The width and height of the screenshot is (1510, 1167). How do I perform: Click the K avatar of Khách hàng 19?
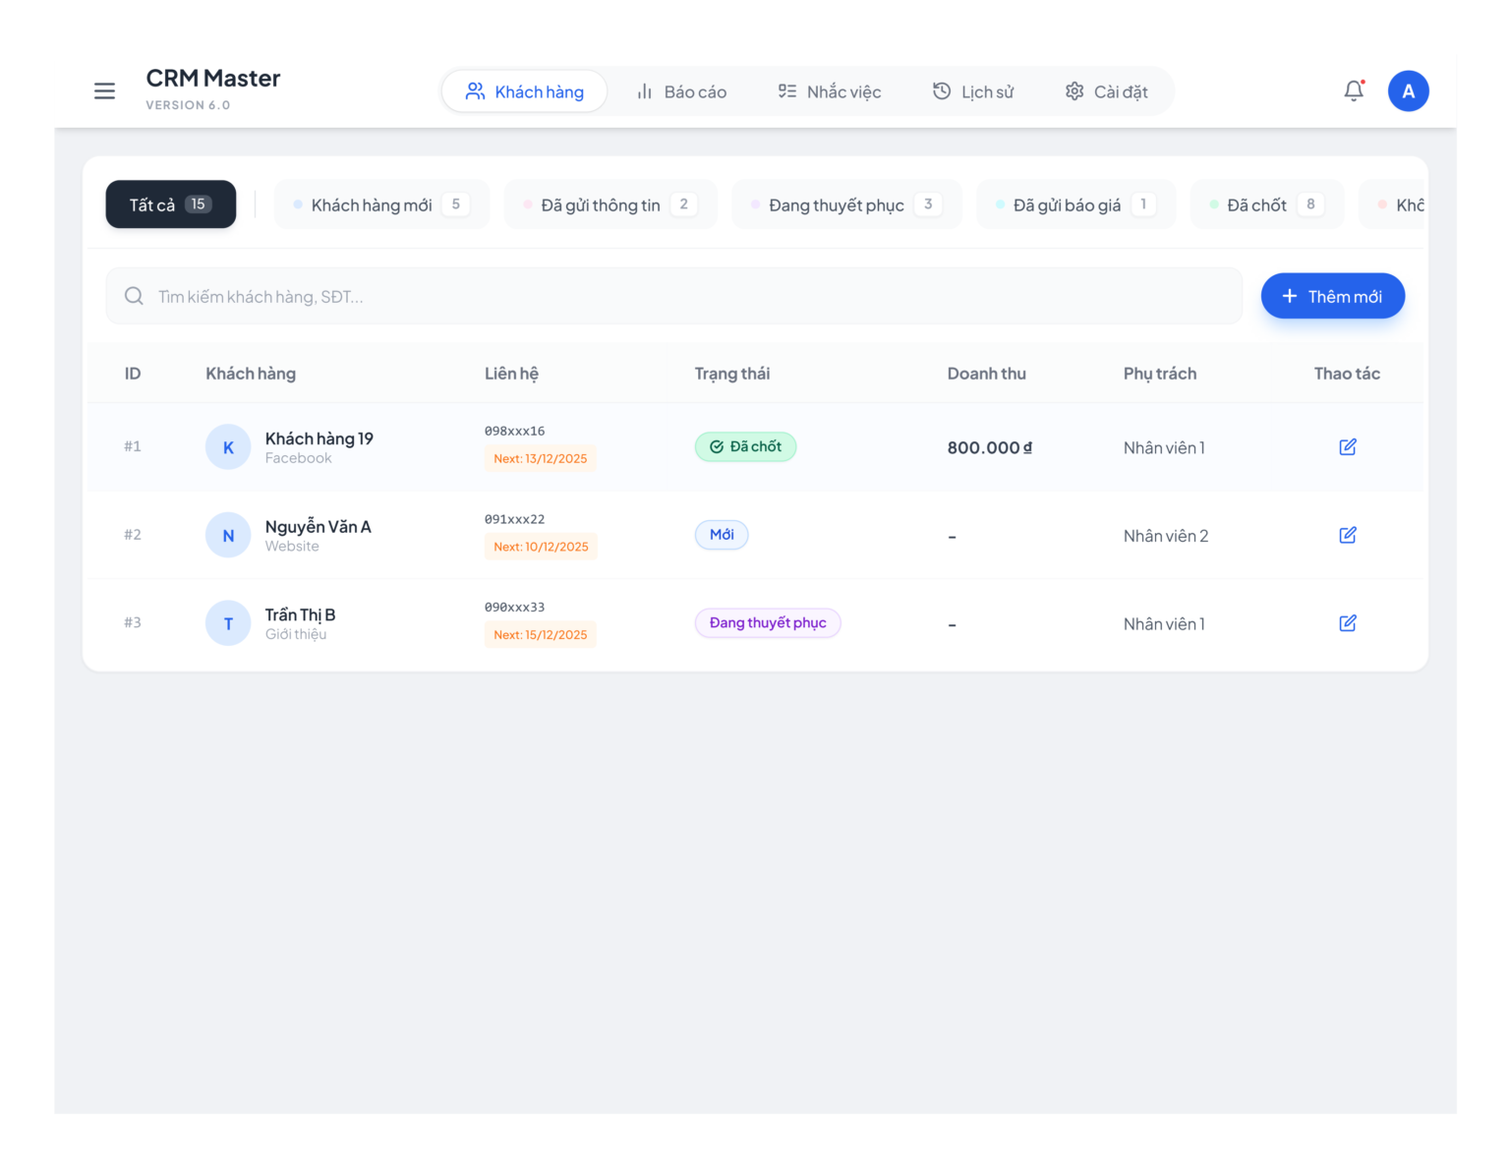(228, 447)
